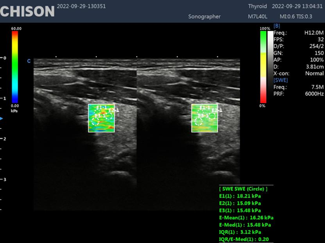The width and height of the screenshot is (325, 243).
Task: Click the grayscale map bar
Action: click(270, 67)
